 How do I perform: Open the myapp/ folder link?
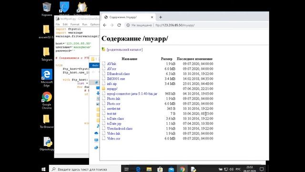112,89
